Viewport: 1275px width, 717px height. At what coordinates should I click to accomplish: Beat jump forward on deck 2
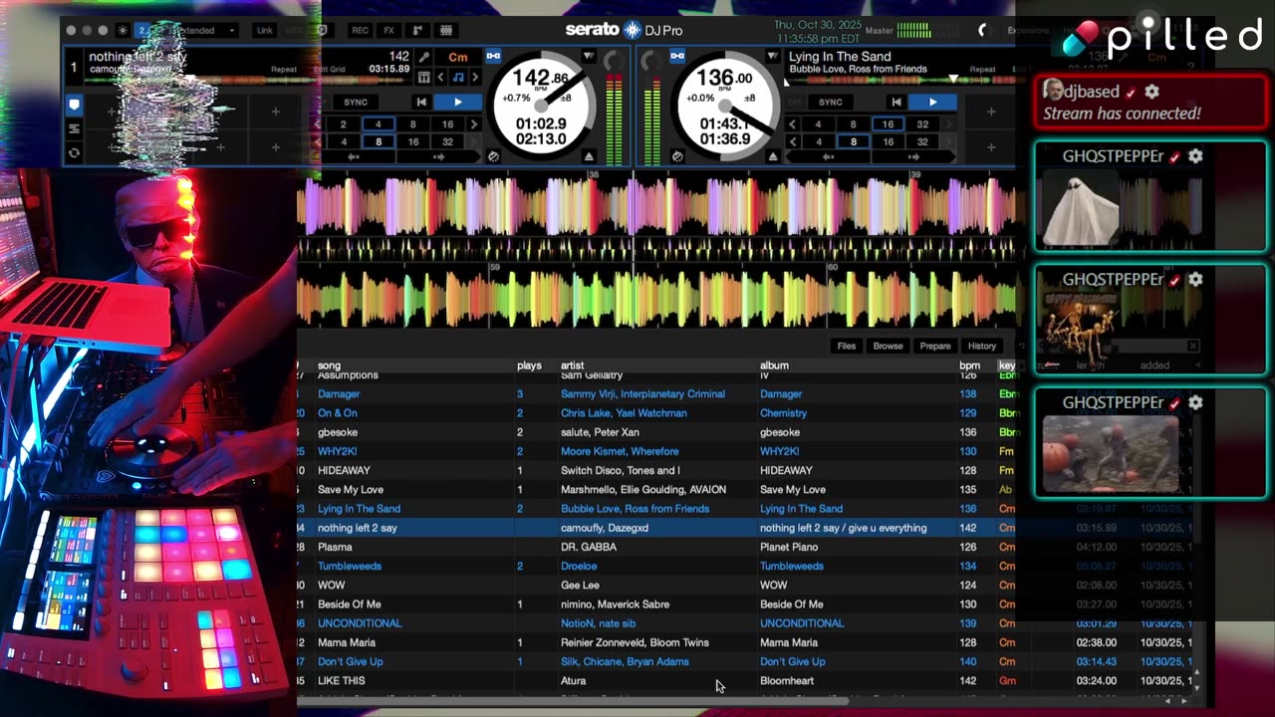point(914,157)
